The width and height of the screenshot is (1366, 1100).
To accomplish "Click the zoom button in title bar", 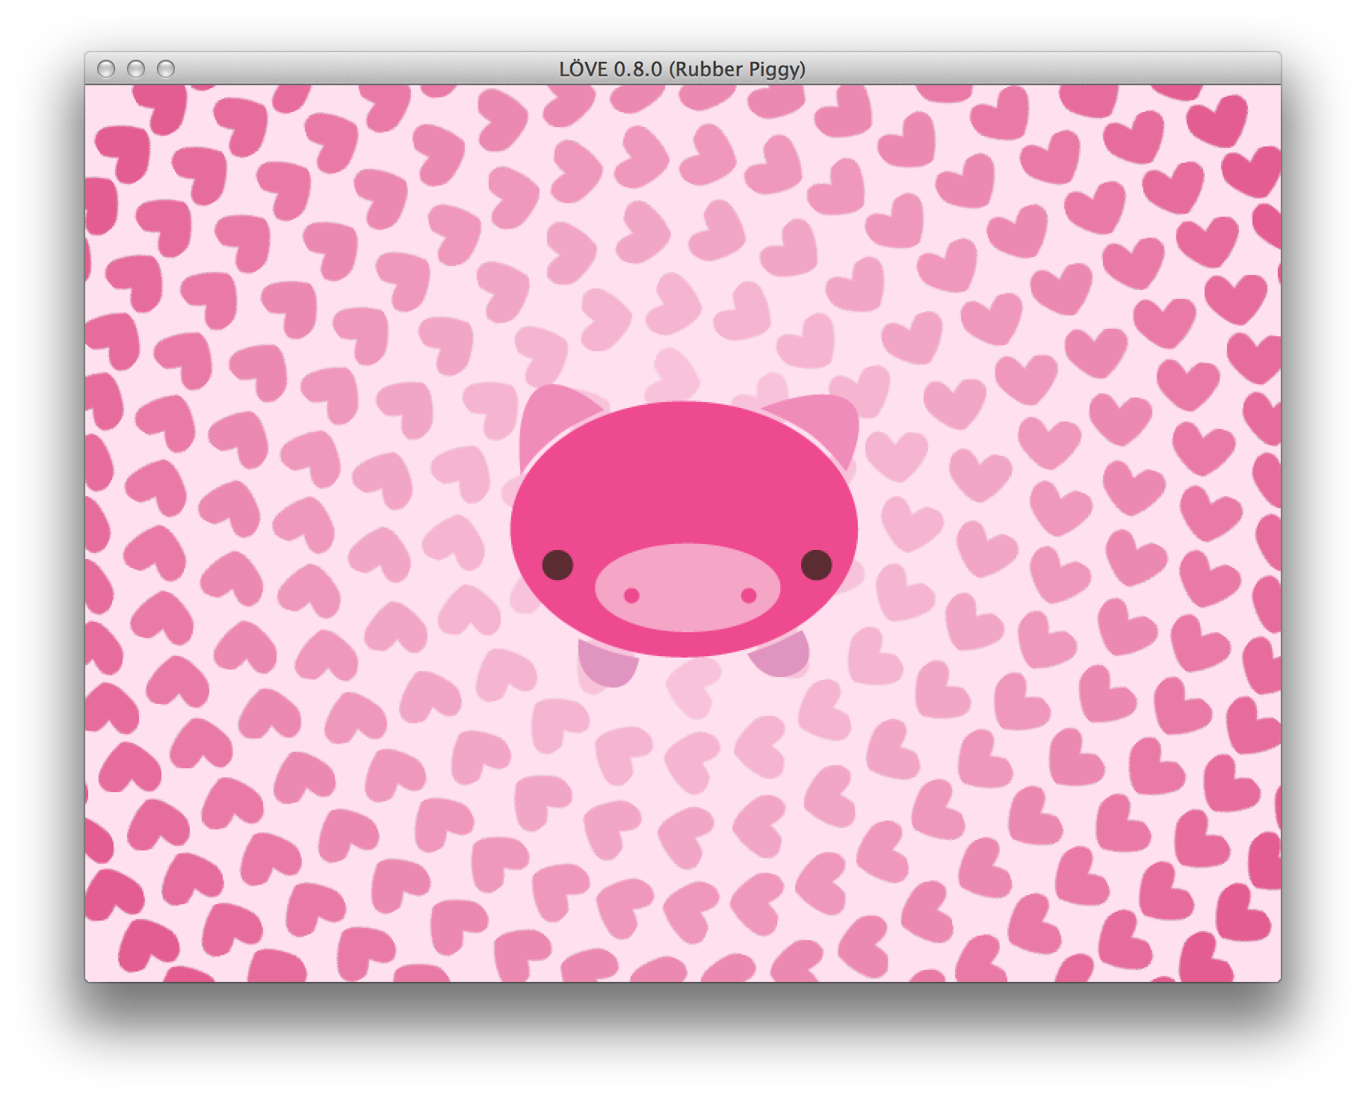I will pyautogui.click(x=165, y=69).
